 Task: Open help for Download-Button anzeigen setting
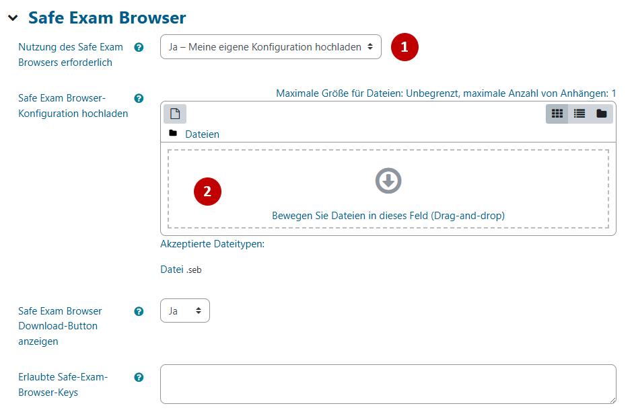pyautogui.click(x=139, y=311)
